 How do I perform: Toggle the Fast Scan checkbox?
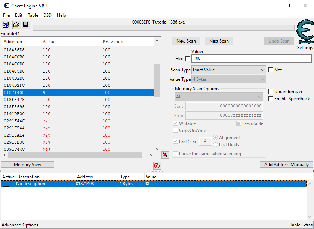[x=175, y=141]
